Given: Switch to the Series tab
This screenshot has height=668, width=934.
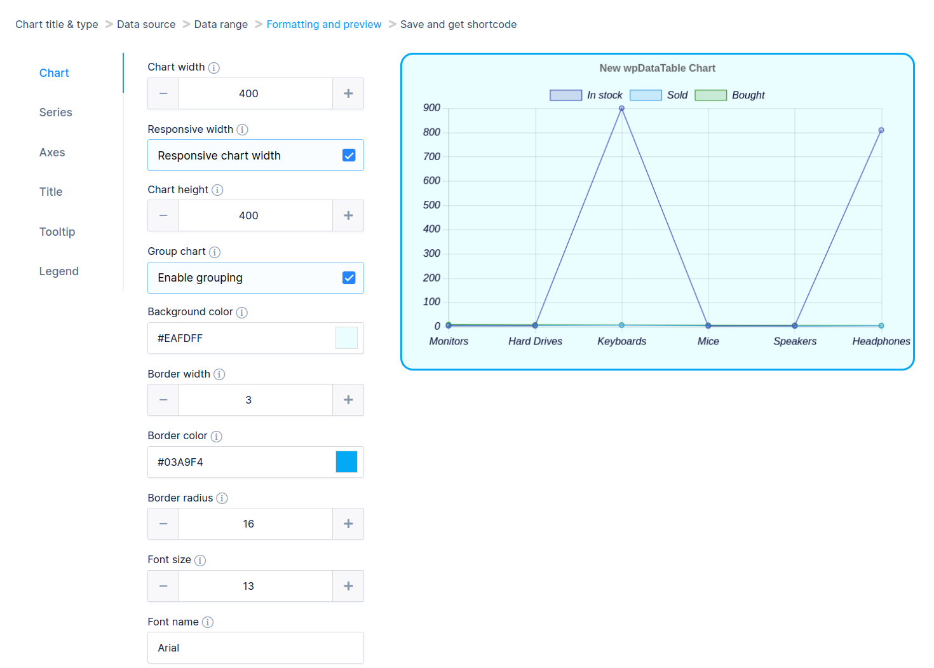Looking at the screenshot, I should (56, 112).
